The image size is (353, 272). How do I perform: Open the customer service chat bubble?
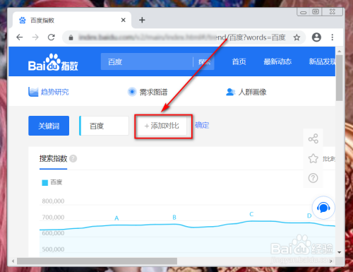(x=323, y=208)
